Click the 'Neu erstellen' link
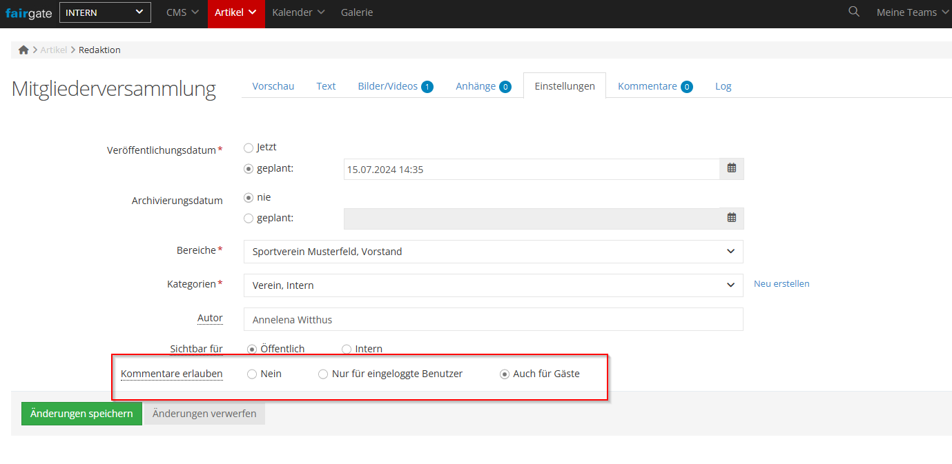Image resolution: width=952 pixels, height=464 pixels. point(781,283)
